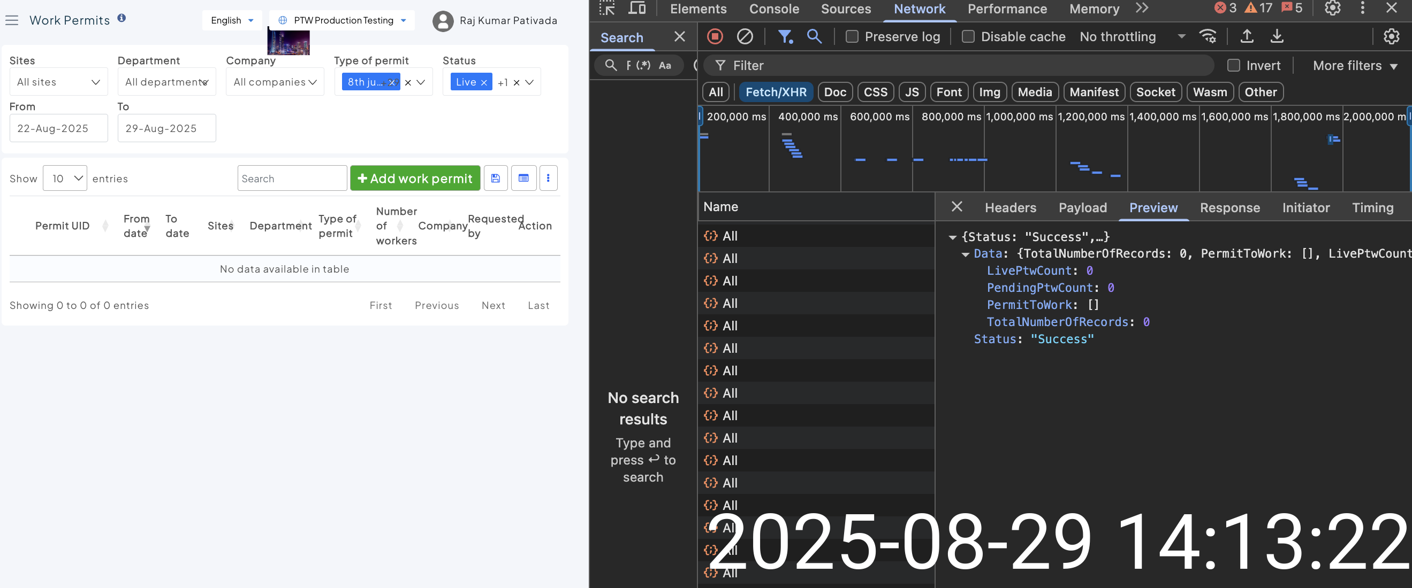Open the hamburger navigation menu
Viewport: 1412px width, 588px height.
tap(12, 20)
